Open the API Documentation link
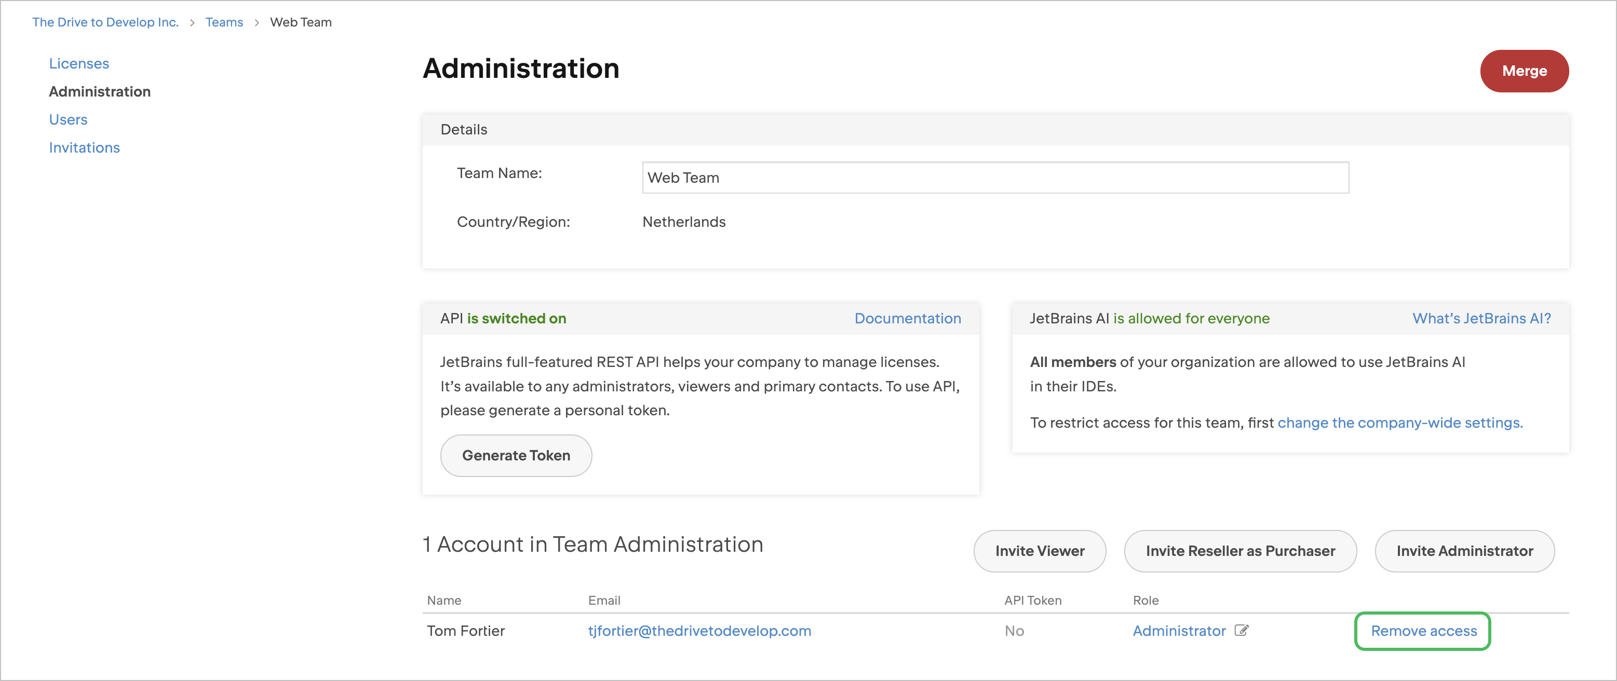This screenshot has width=1617, height=681. (x=907, y=318)
